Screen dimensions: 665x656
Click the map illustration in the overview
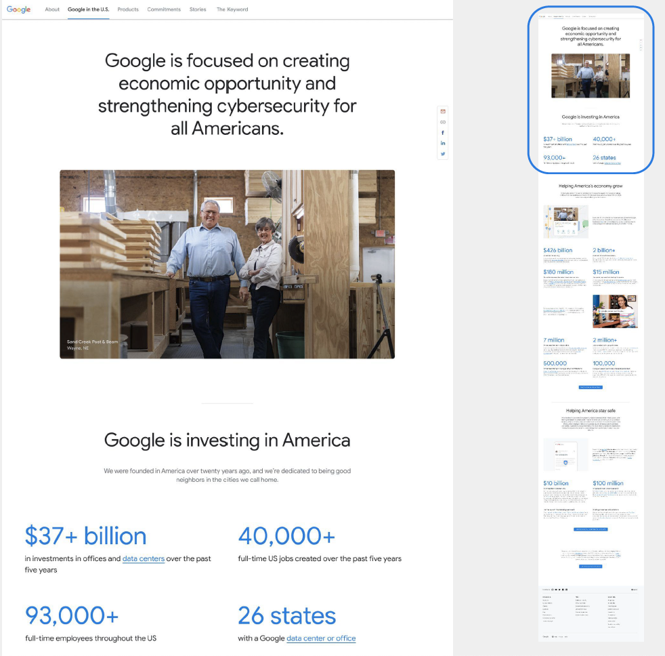(565, 222)
